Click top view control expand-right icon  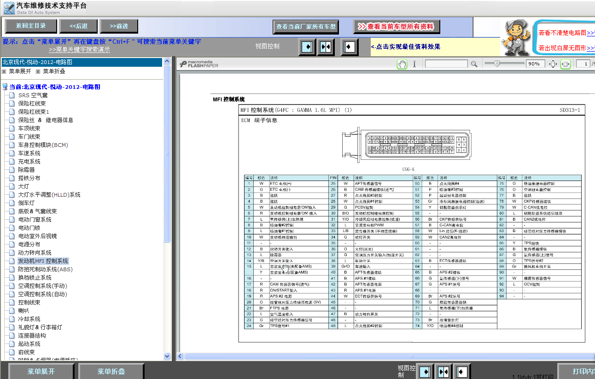pyautogui.click(x=307, y=47)
